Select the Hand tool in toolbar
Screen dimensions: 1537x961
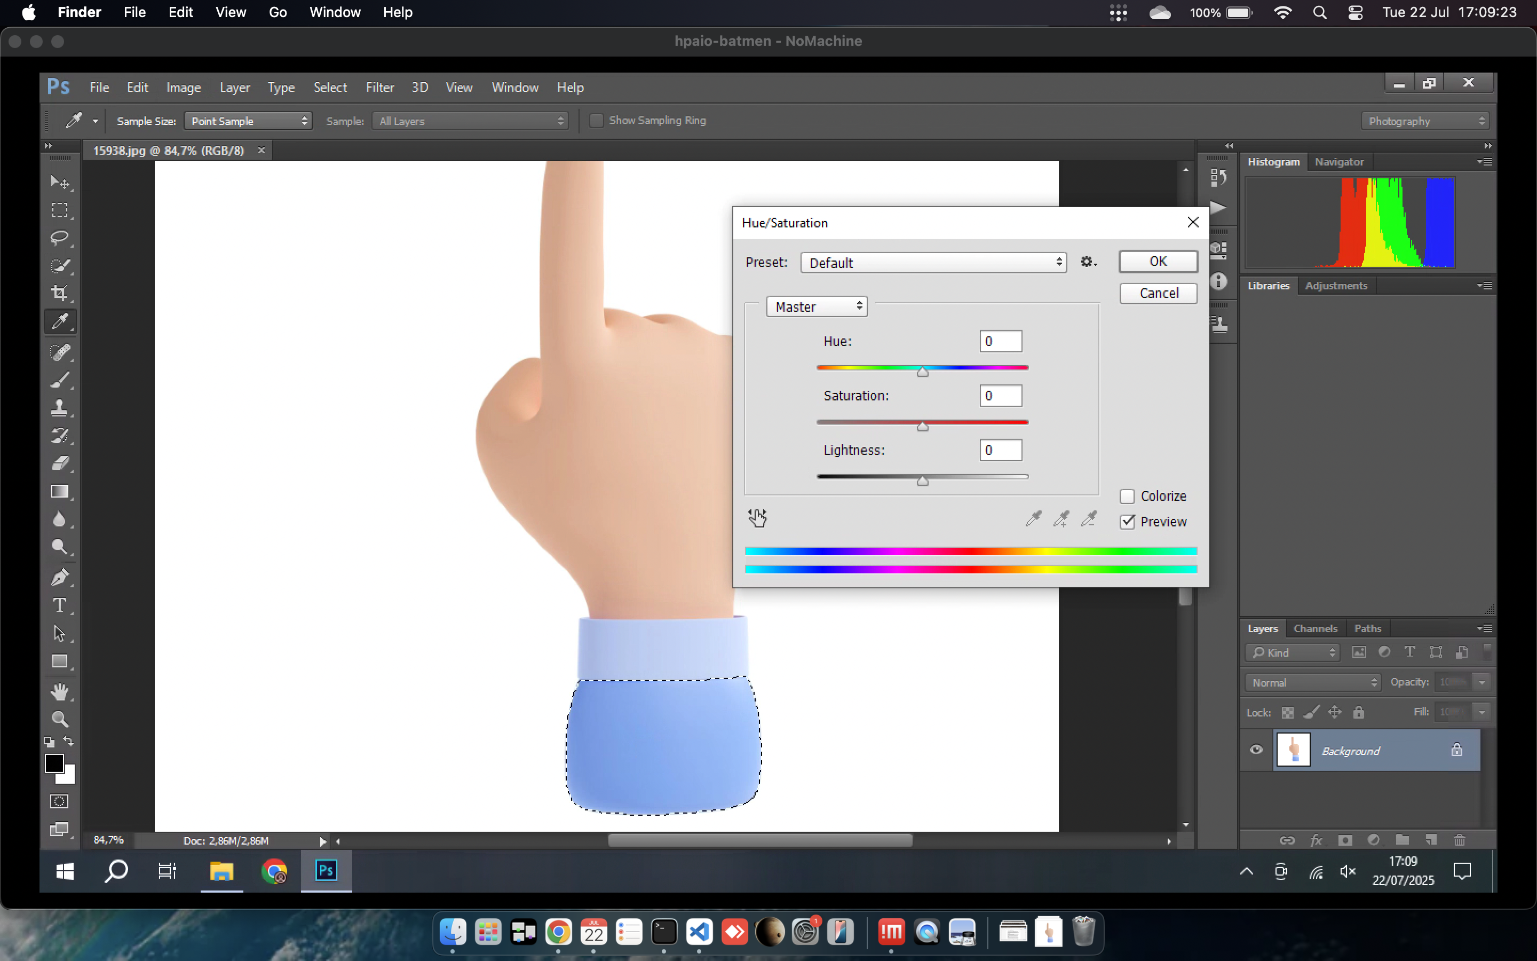coord(60,691)
